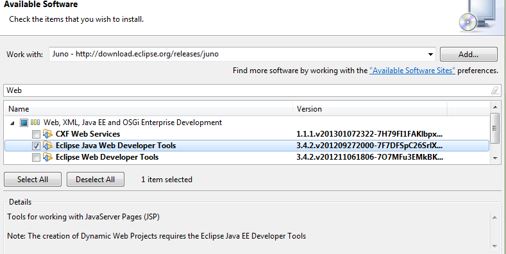Click version 3.4.2.v201209272000 cell

369,146
